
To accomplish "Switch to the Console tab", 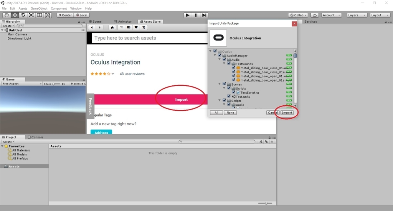I will click(x=35, y=137).
